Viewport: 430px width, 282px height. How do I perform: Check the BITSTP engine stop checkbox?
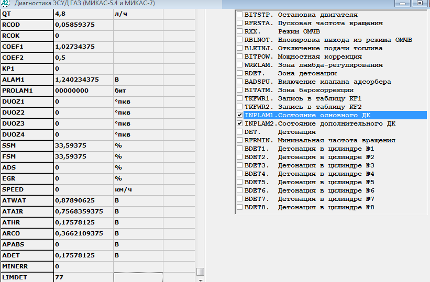[240, 15]
